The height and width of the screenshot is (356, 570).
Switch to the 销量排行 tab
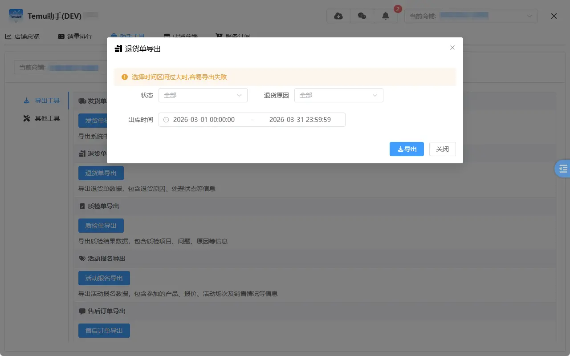pyautogui.click(x=74, y=36)
